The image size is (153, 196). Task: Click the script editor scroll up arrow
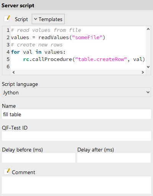pyautogui.click(x=148, y=29)
